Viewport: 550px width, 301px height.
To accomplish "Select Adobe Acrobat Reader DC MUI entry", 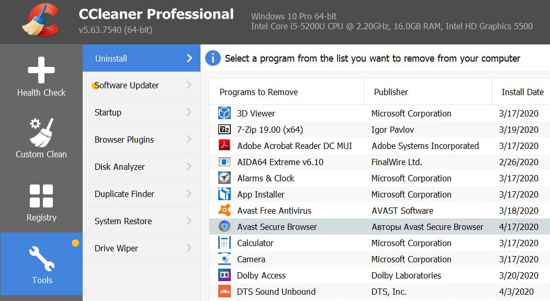I will pyautogui.click(x=295, y=146).
